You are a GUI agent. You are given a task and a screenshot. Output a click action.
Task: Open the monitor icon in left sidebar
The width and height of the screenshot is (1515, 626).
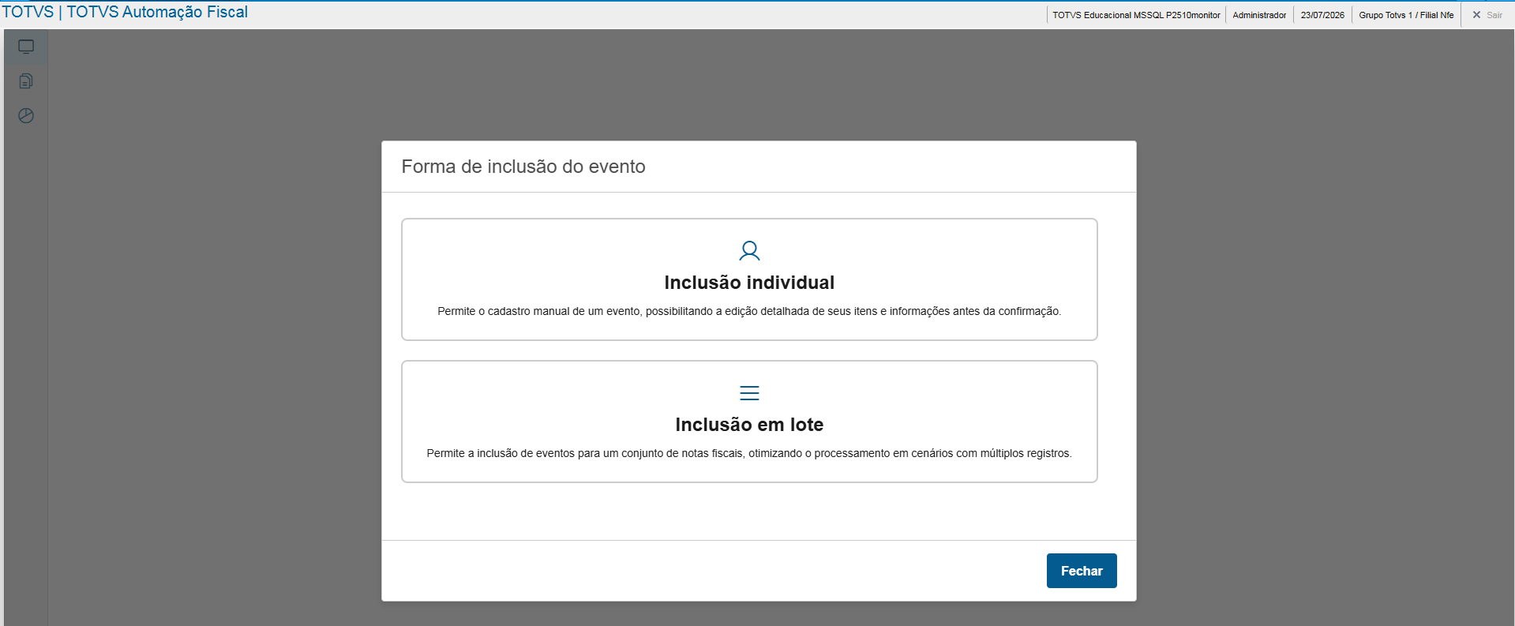point(26,47)
